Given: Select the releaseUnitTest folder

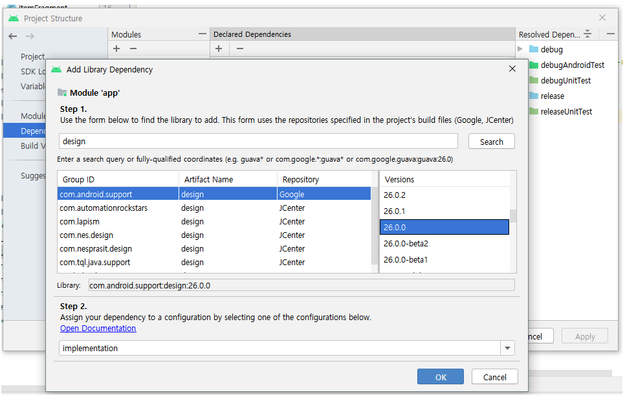Looking at the screenshot, I should pyautogui.click(x=560, y=111).
